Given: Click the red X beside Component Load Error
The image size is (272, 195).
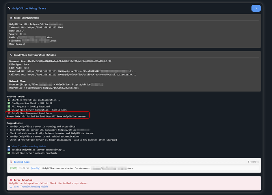Looking at the screenshot, I should [9, 113].
